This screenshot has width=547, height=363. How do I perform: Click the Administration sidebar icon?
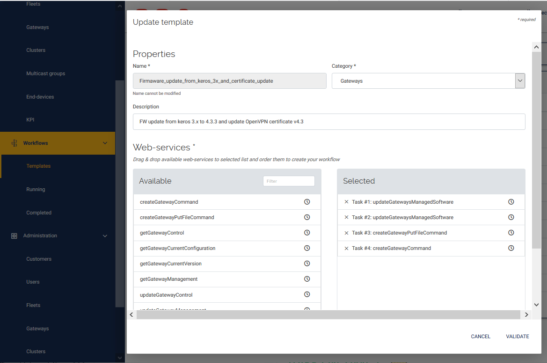coord(14,236)
